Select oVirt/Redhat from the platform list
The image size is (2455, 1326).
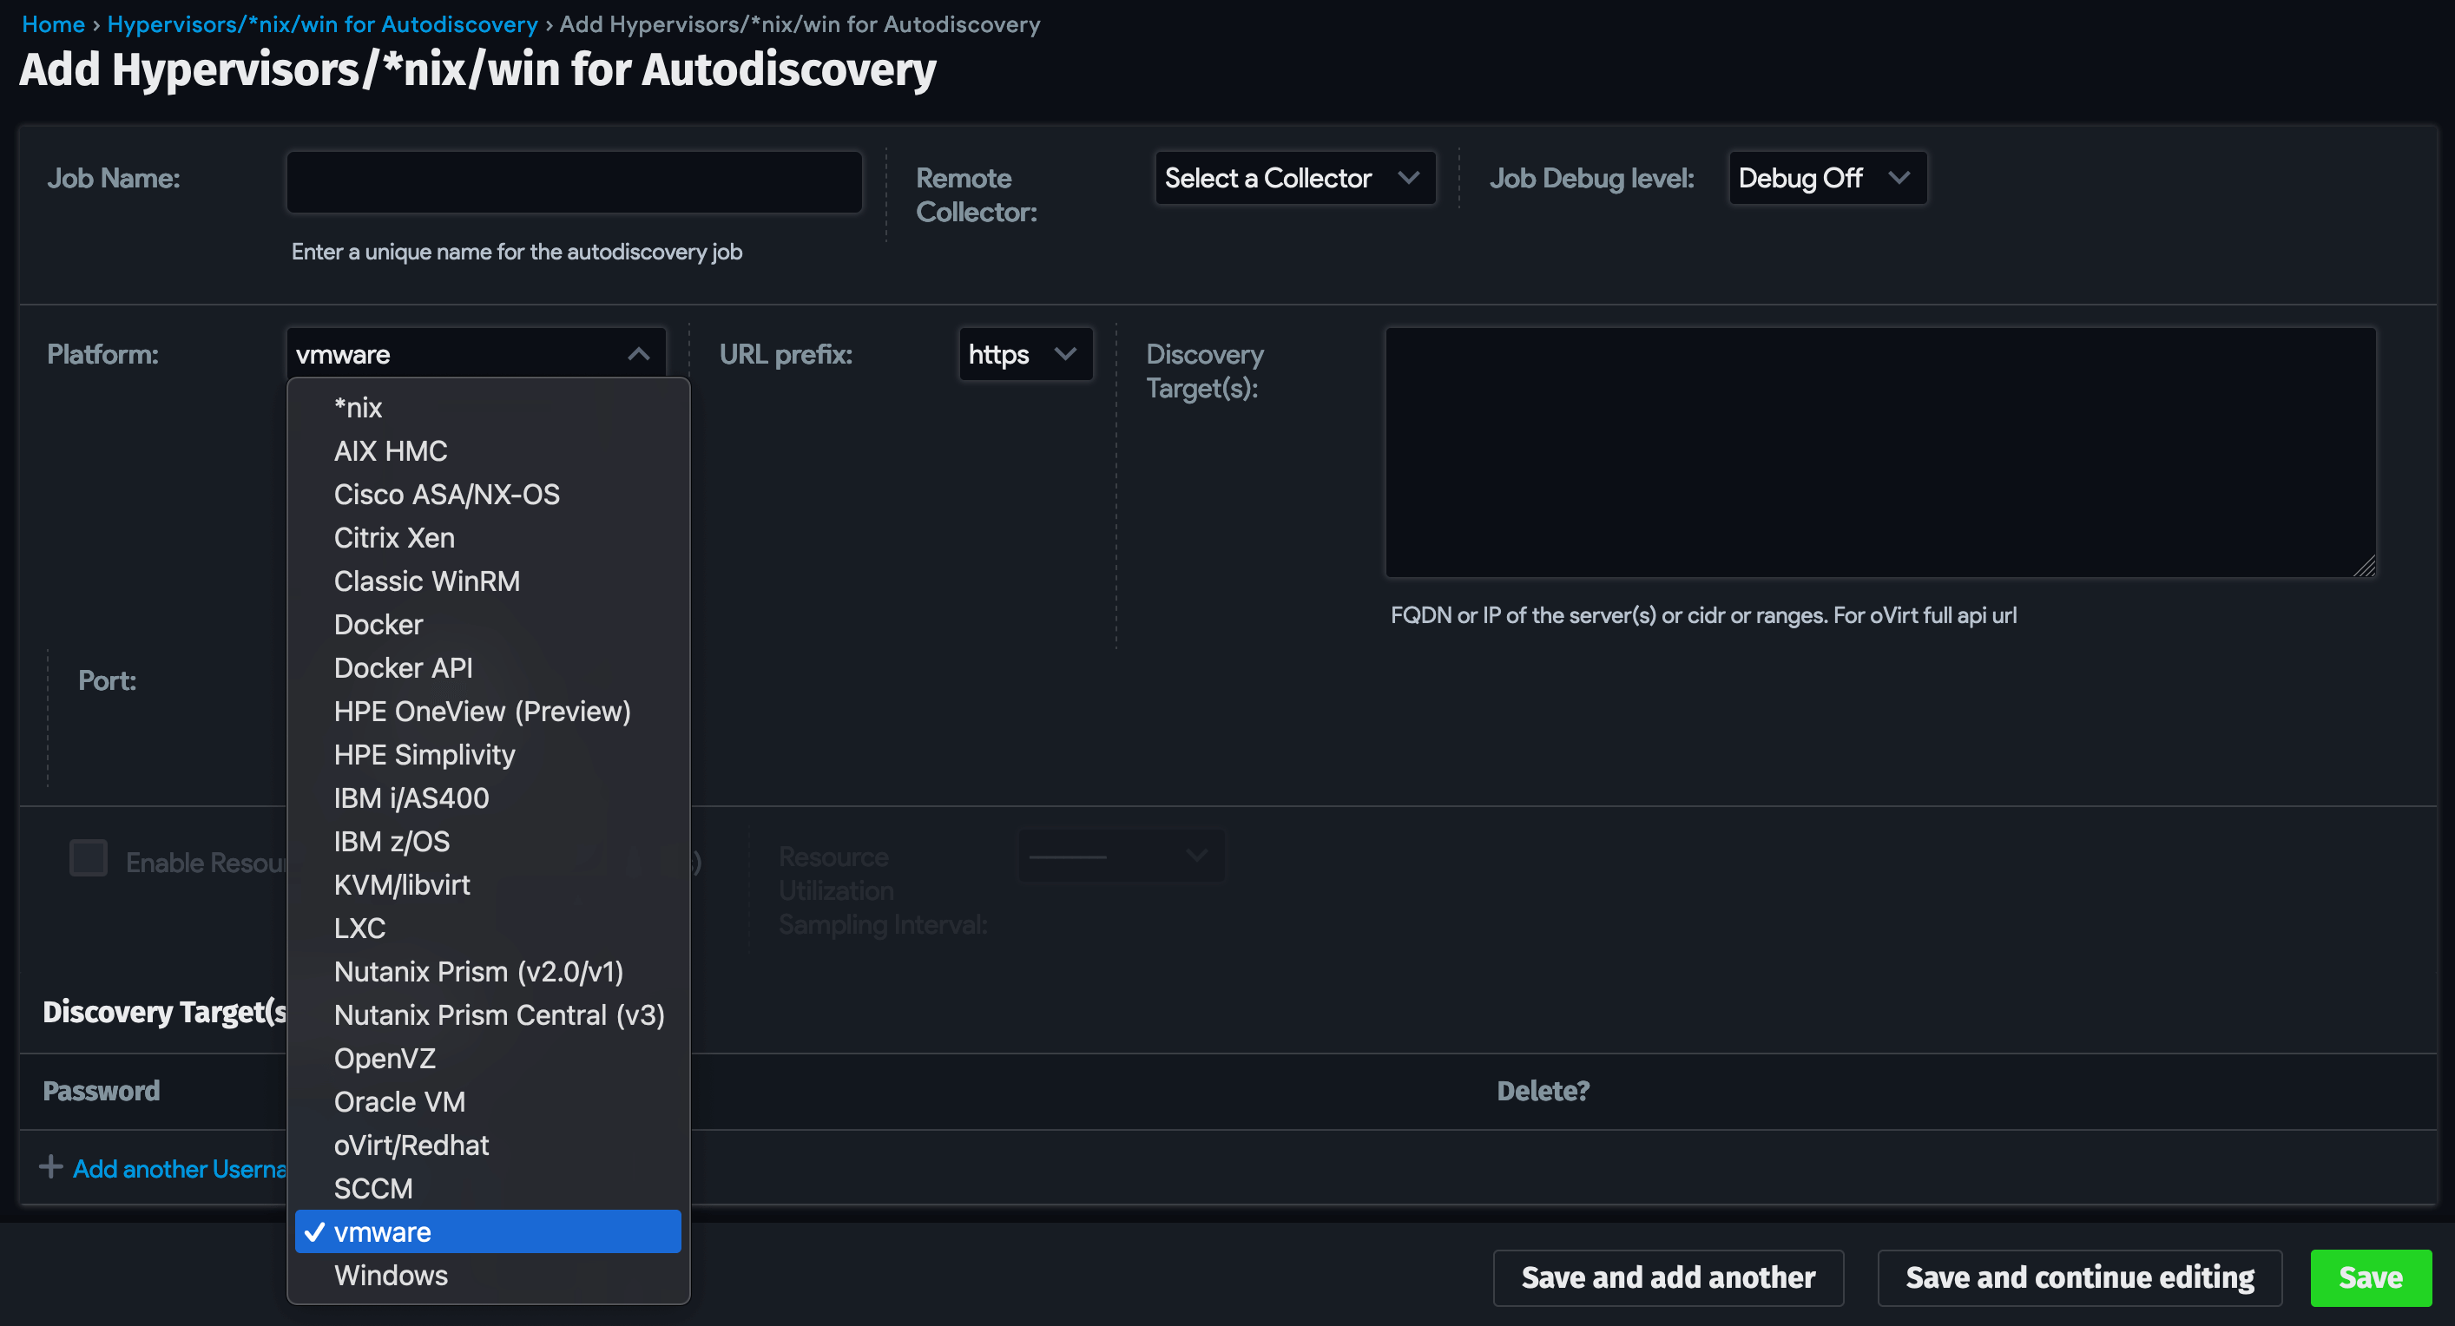411,1144
